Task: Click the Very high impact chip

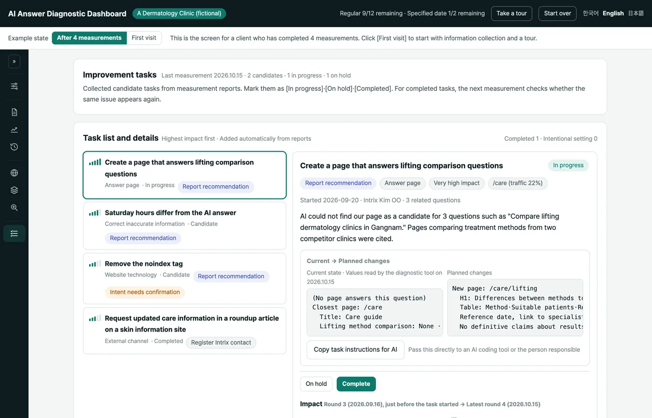Action: (456, 183)
